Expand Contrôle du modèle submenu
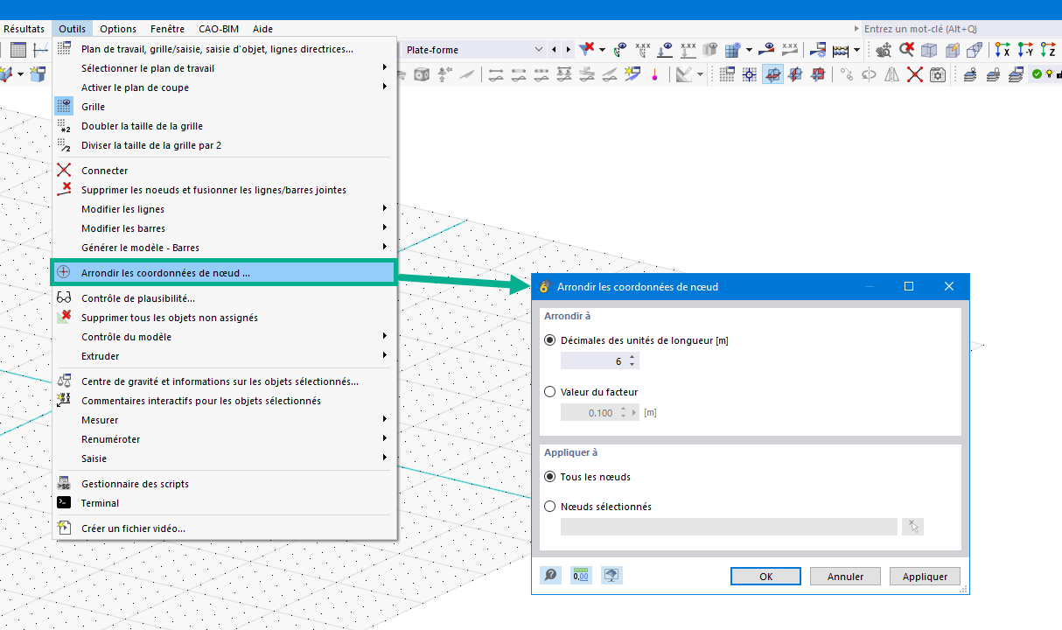The width and height of the screenshot is (1062, 630). (x=226, y=337)
